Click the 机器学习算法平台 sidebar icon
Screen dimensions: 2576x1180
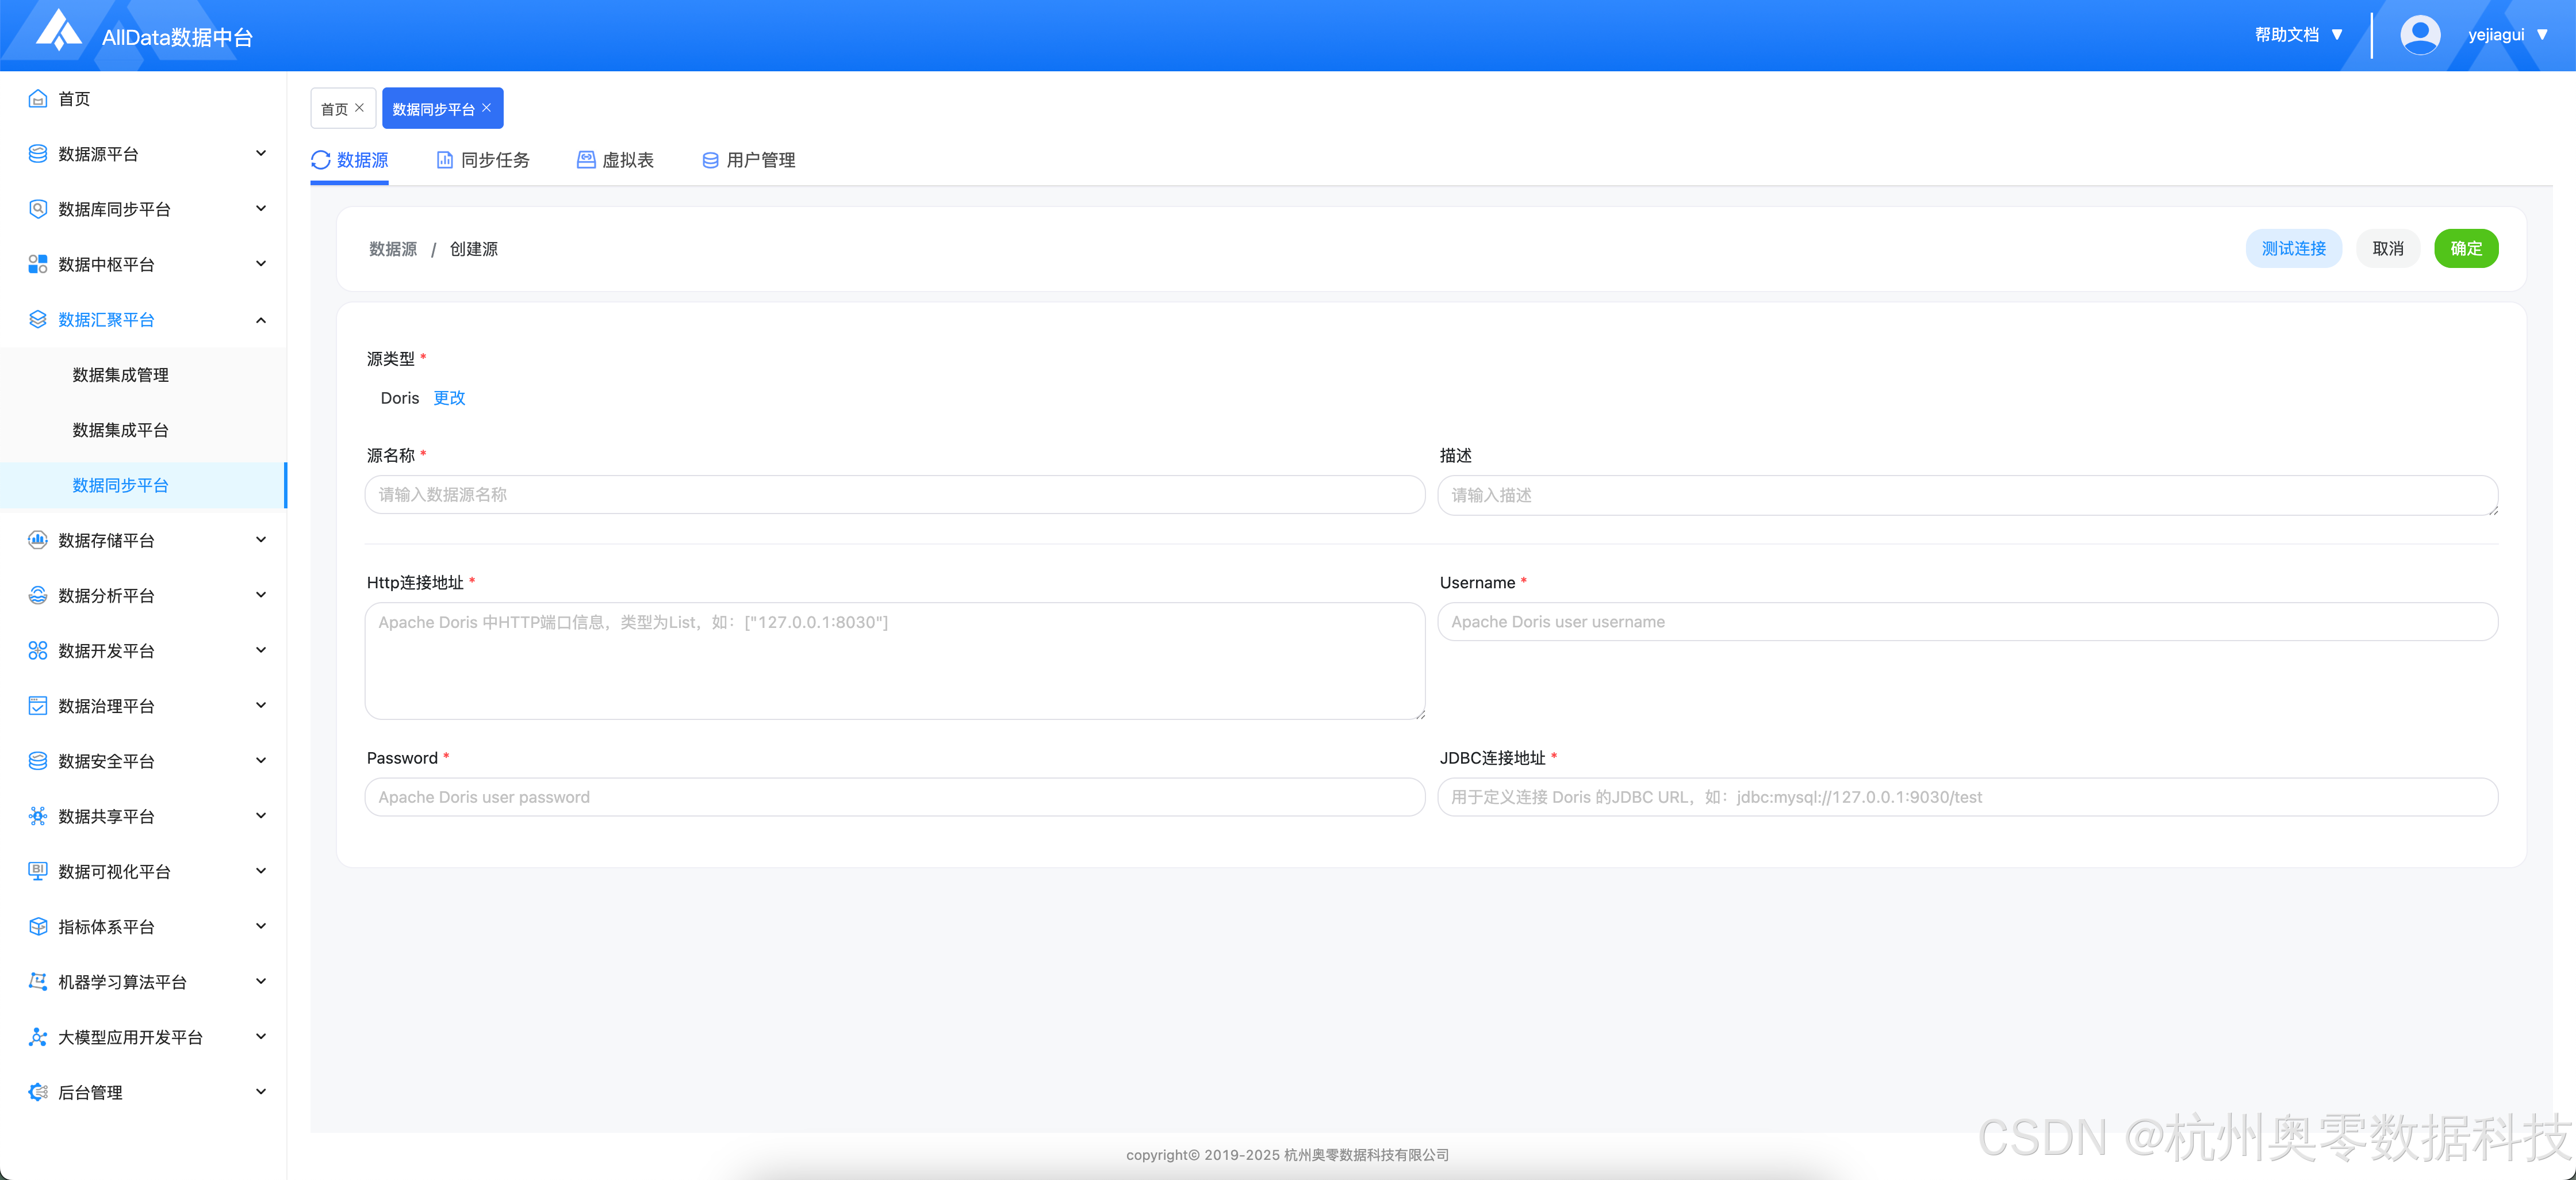point(38,981)
